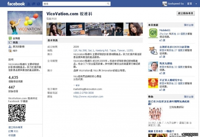Screen dimensions: 200x137
Task: Click the phone number +886-2-2758-3838
Action: 83,93
